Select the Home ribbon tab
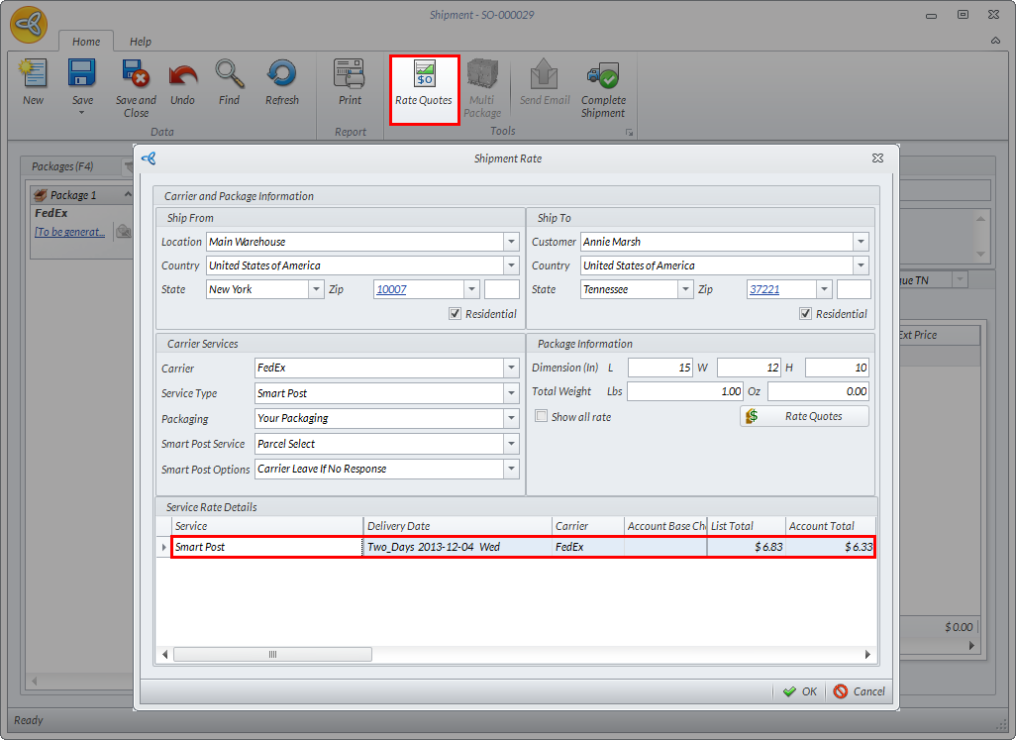 point(86,42)
